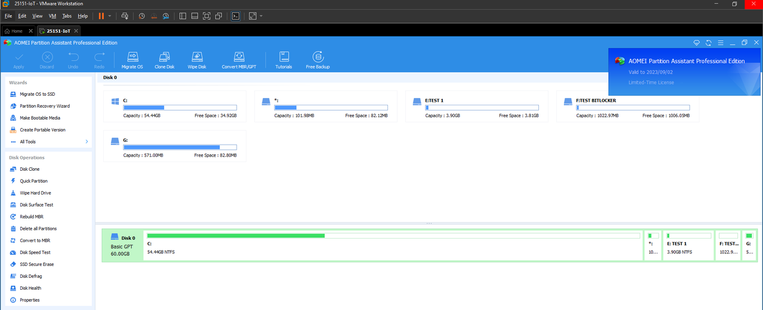Open the VMware Tabs menu
This screenshot has width=763, height=310.
[67, 16]
